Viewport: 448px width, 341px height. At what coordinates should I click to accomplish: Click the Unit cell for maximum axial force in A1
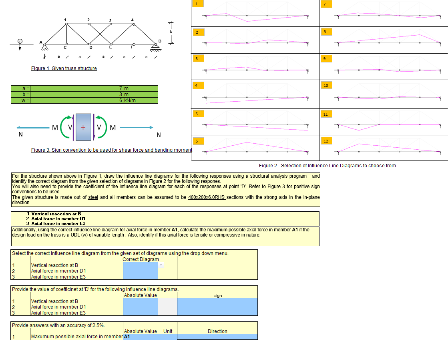pos(168,337)
